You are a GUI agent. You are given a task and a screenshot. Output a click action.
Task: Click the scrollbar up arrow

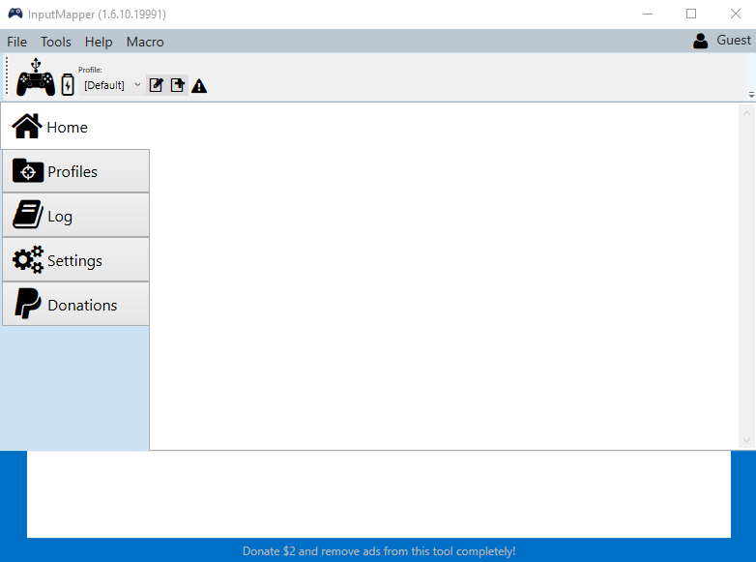point(746,113)
